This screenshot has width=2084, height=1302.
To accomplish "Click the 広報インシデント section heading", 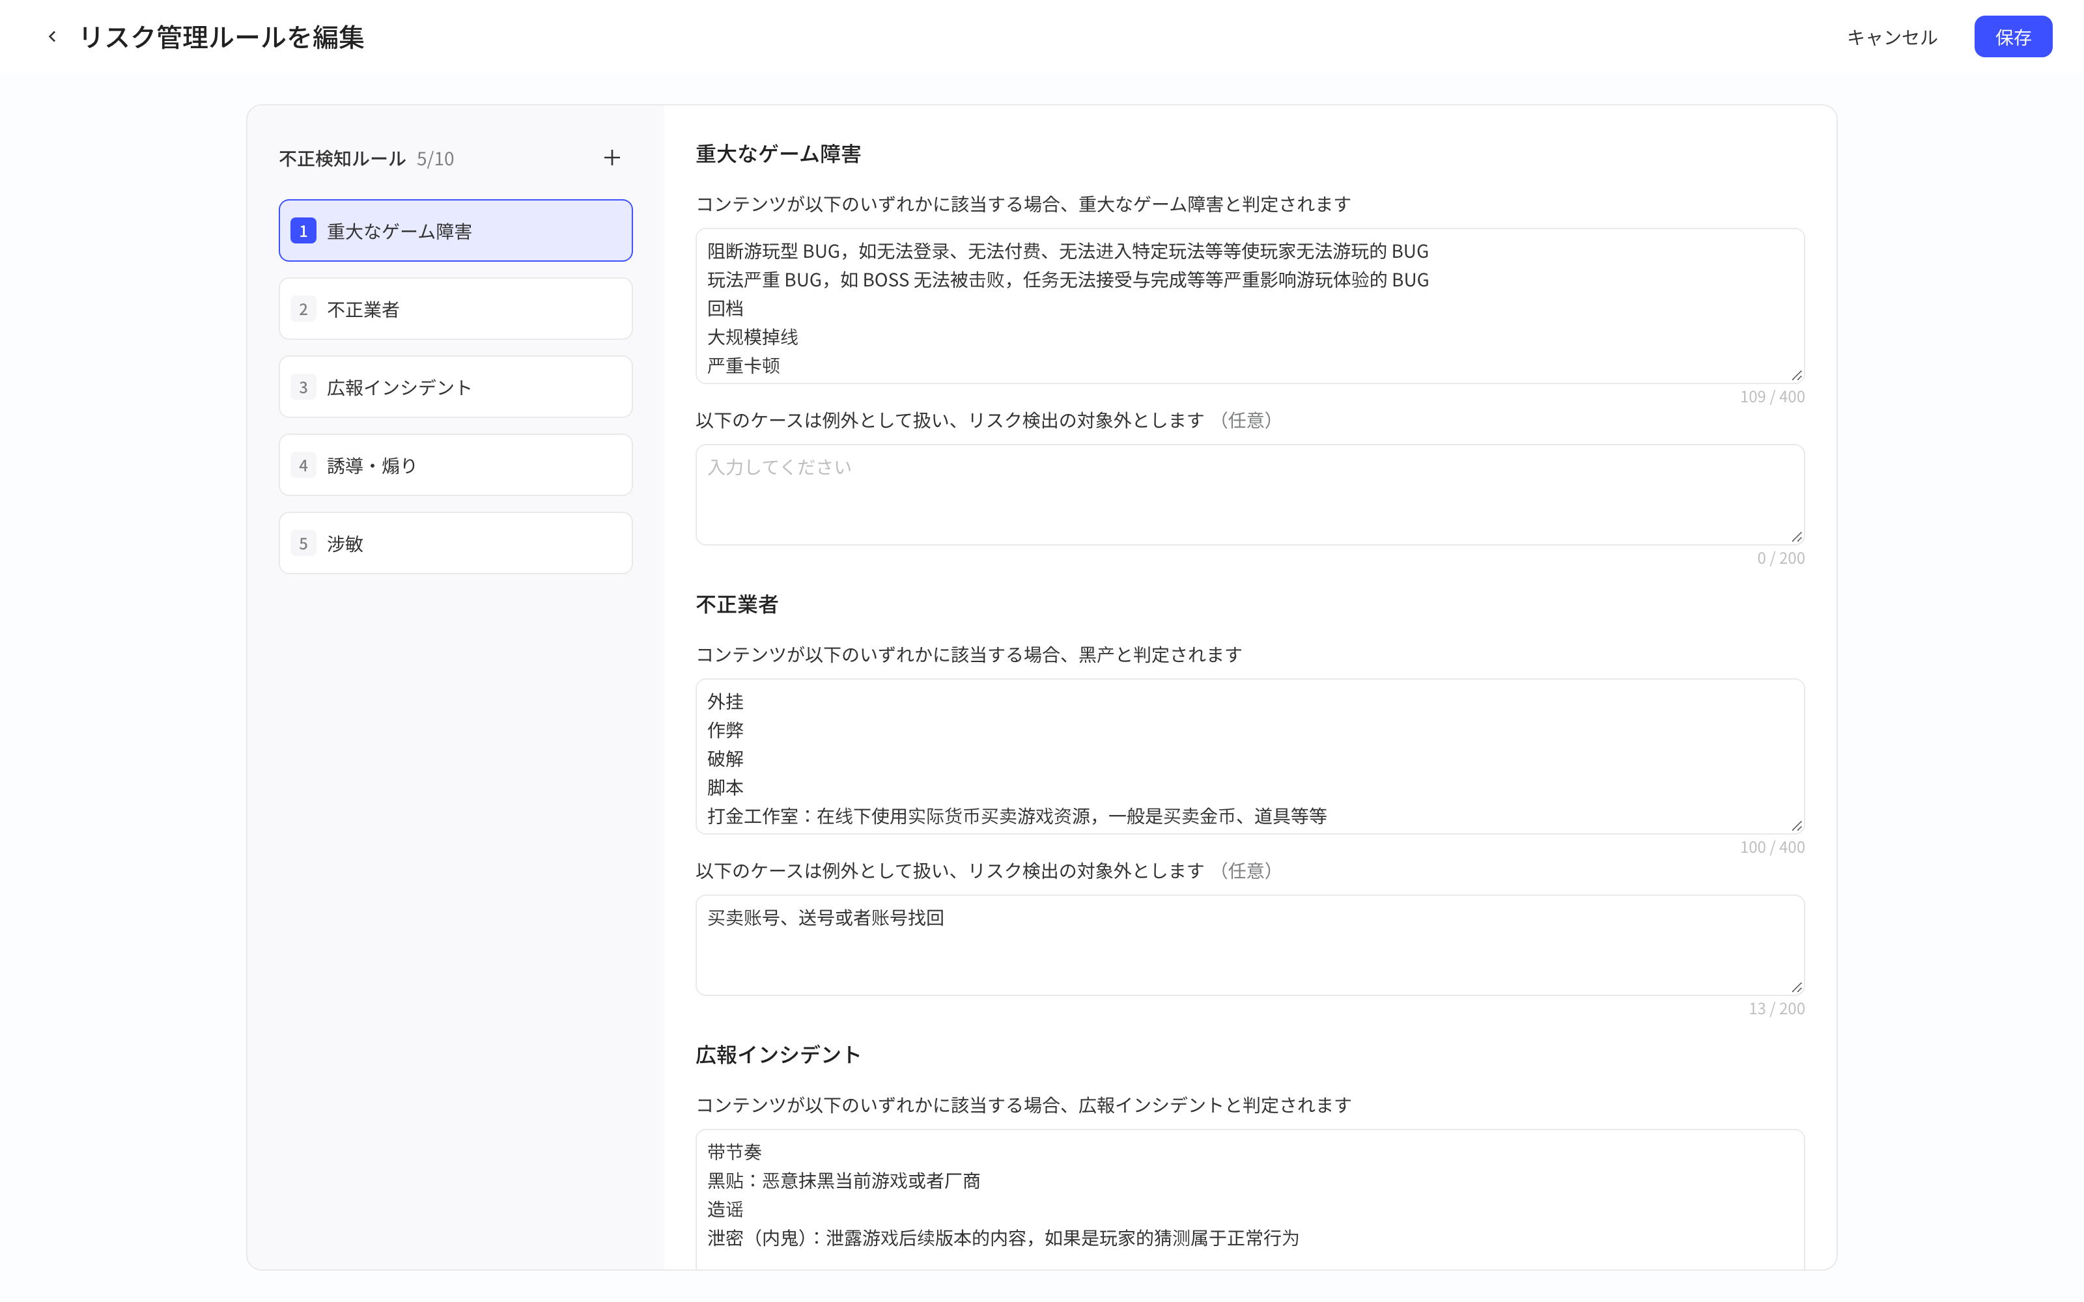I will tap(778, 1055).
